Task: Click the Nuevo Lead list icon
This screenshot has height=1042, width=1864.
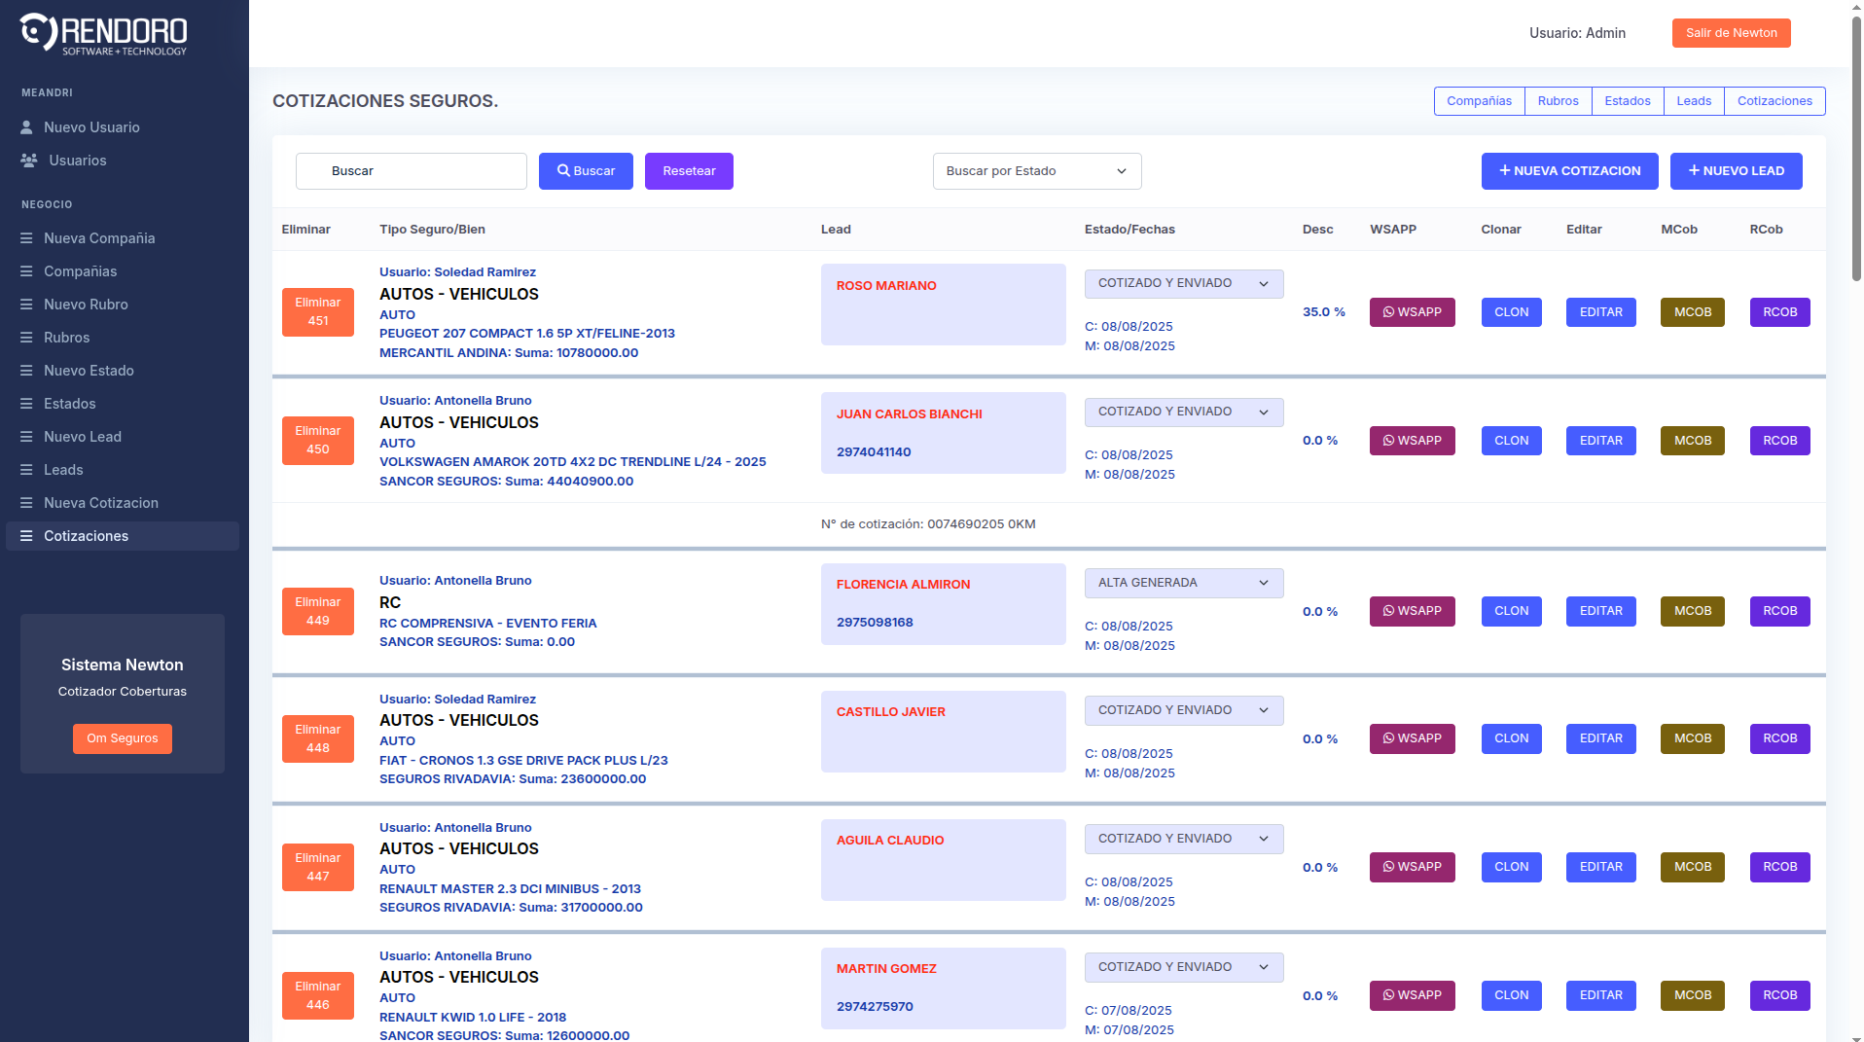Action: pos(27,437)
